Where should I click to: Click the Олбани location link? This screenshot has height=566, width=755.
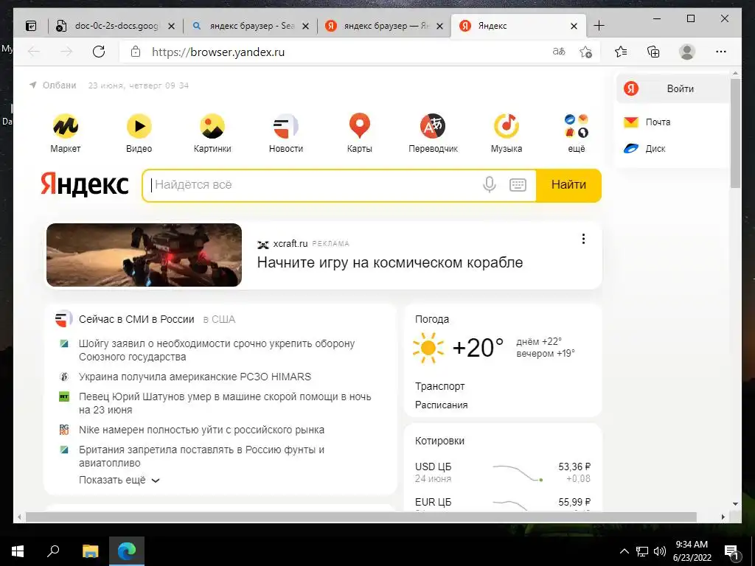[x=59, y=85]
